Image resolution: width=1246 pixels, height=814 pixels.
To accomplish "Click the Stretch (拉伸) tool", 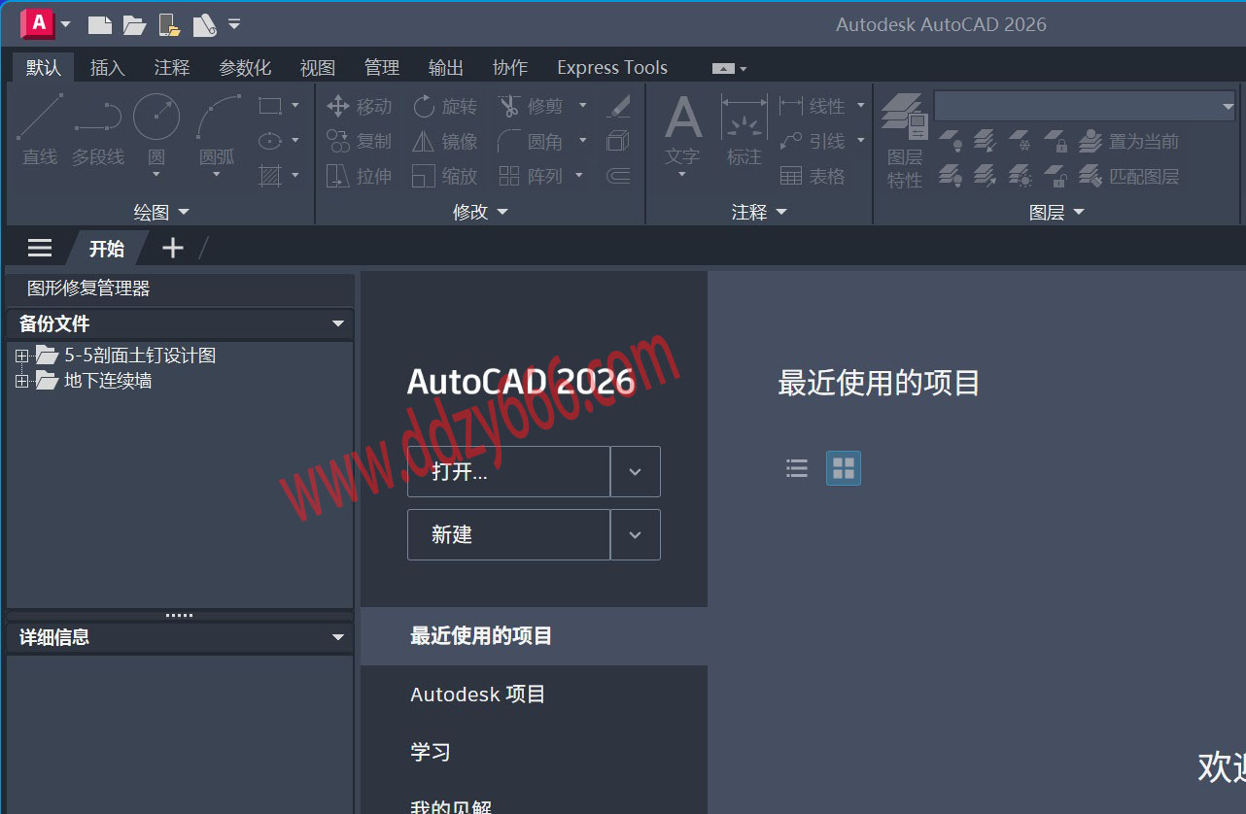I will coord(359,176).
